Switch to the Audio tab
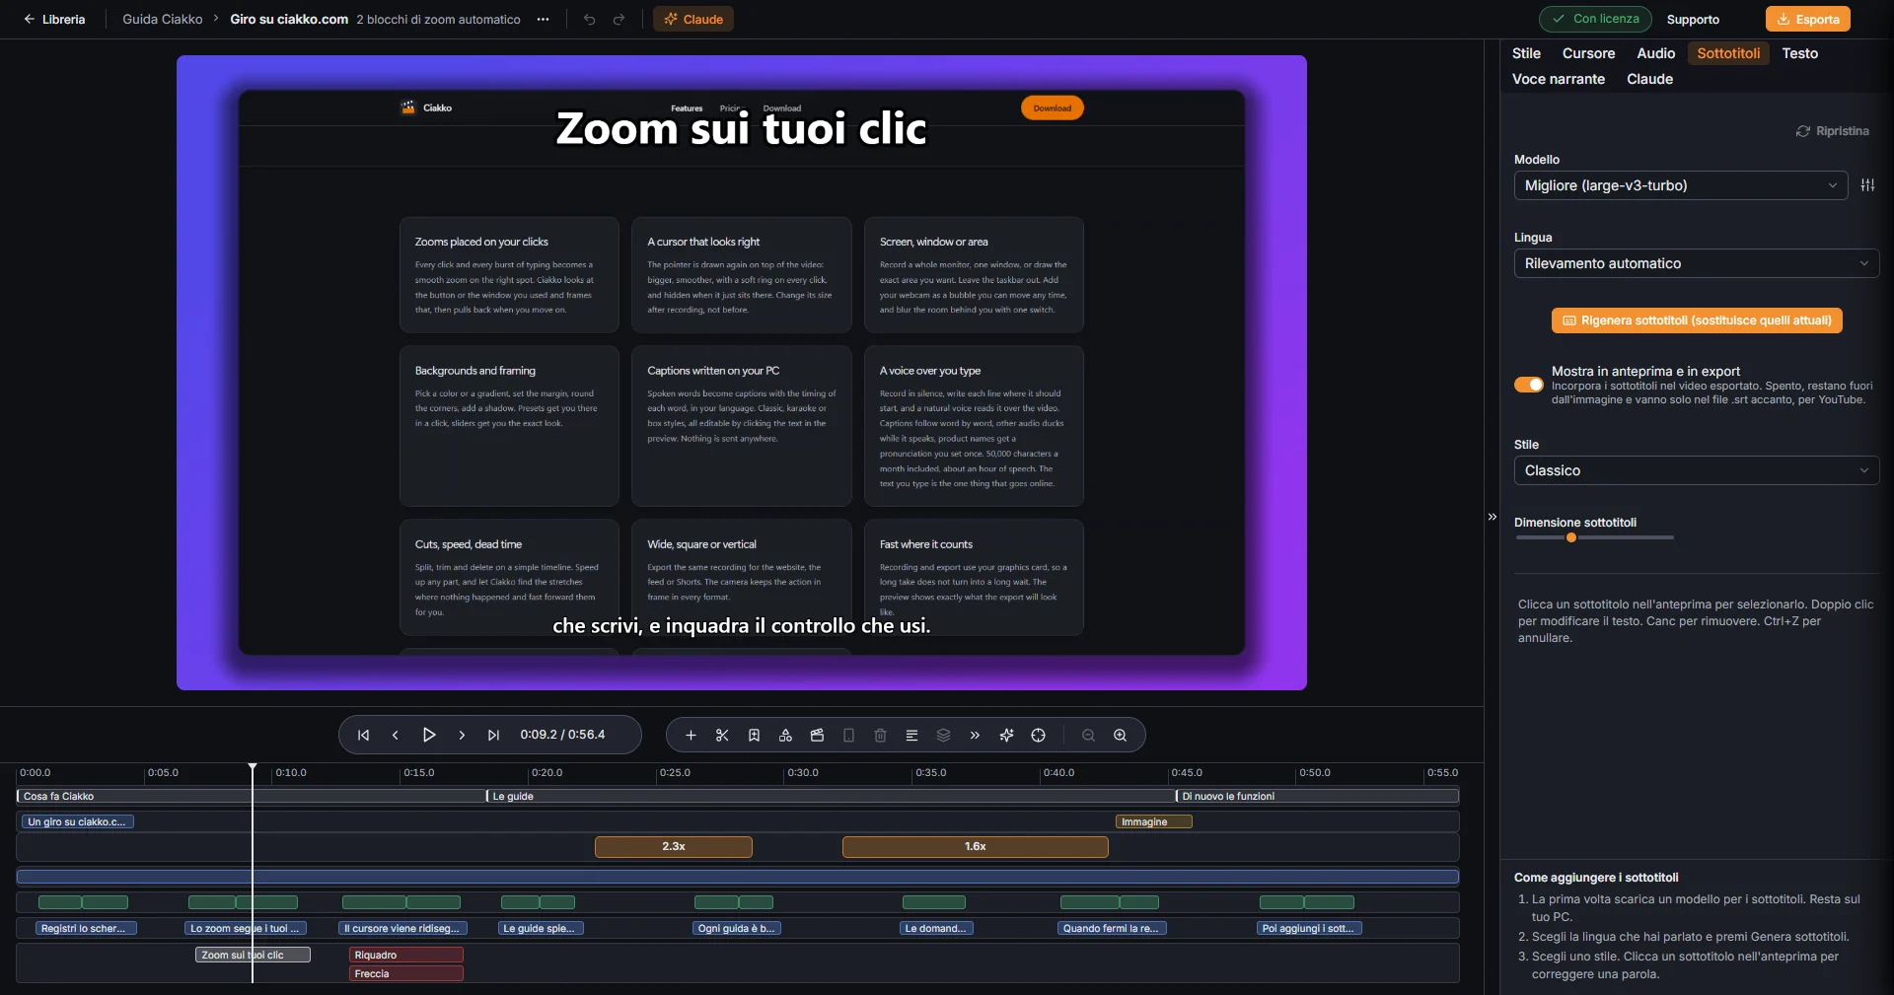The height and width of the screenshot is (995, 1894). click(1655, 53)
